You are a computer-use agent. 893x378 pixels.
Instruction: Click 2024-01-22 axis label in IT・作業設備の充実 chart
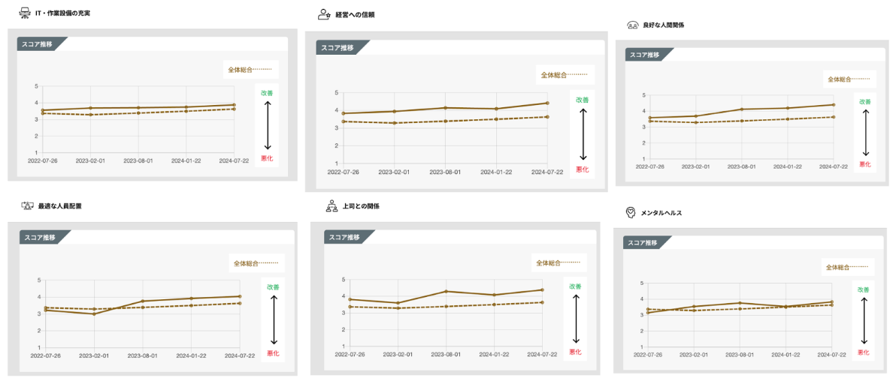point(186,160)
